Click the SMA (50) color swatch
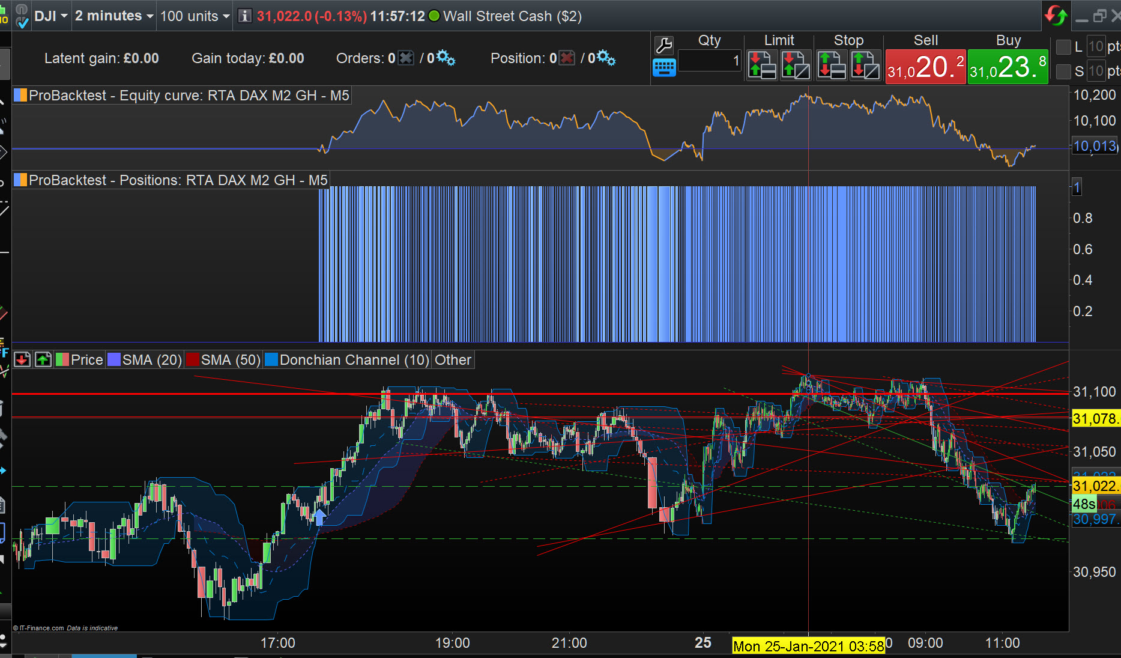Viewport: 1121px width, 658px height. point(192,360)
